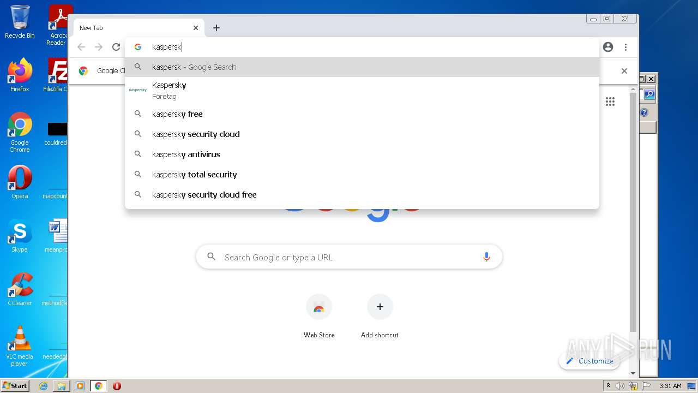Select 'kaspersky security cloud' suggestion
The height and width of the screenshot is (393, 698).
(x=362, y=134)
